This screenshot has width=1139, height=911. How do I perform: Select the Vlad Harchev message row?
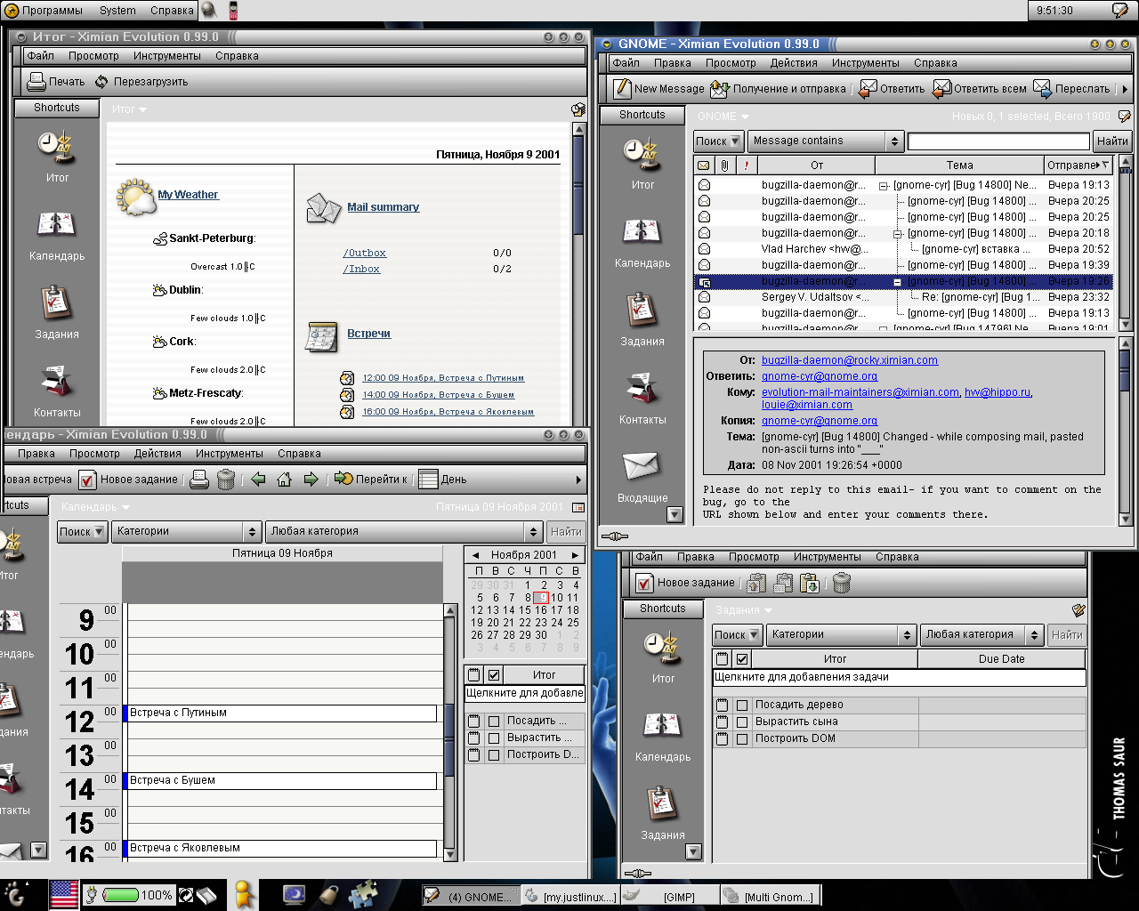point(903,249)
